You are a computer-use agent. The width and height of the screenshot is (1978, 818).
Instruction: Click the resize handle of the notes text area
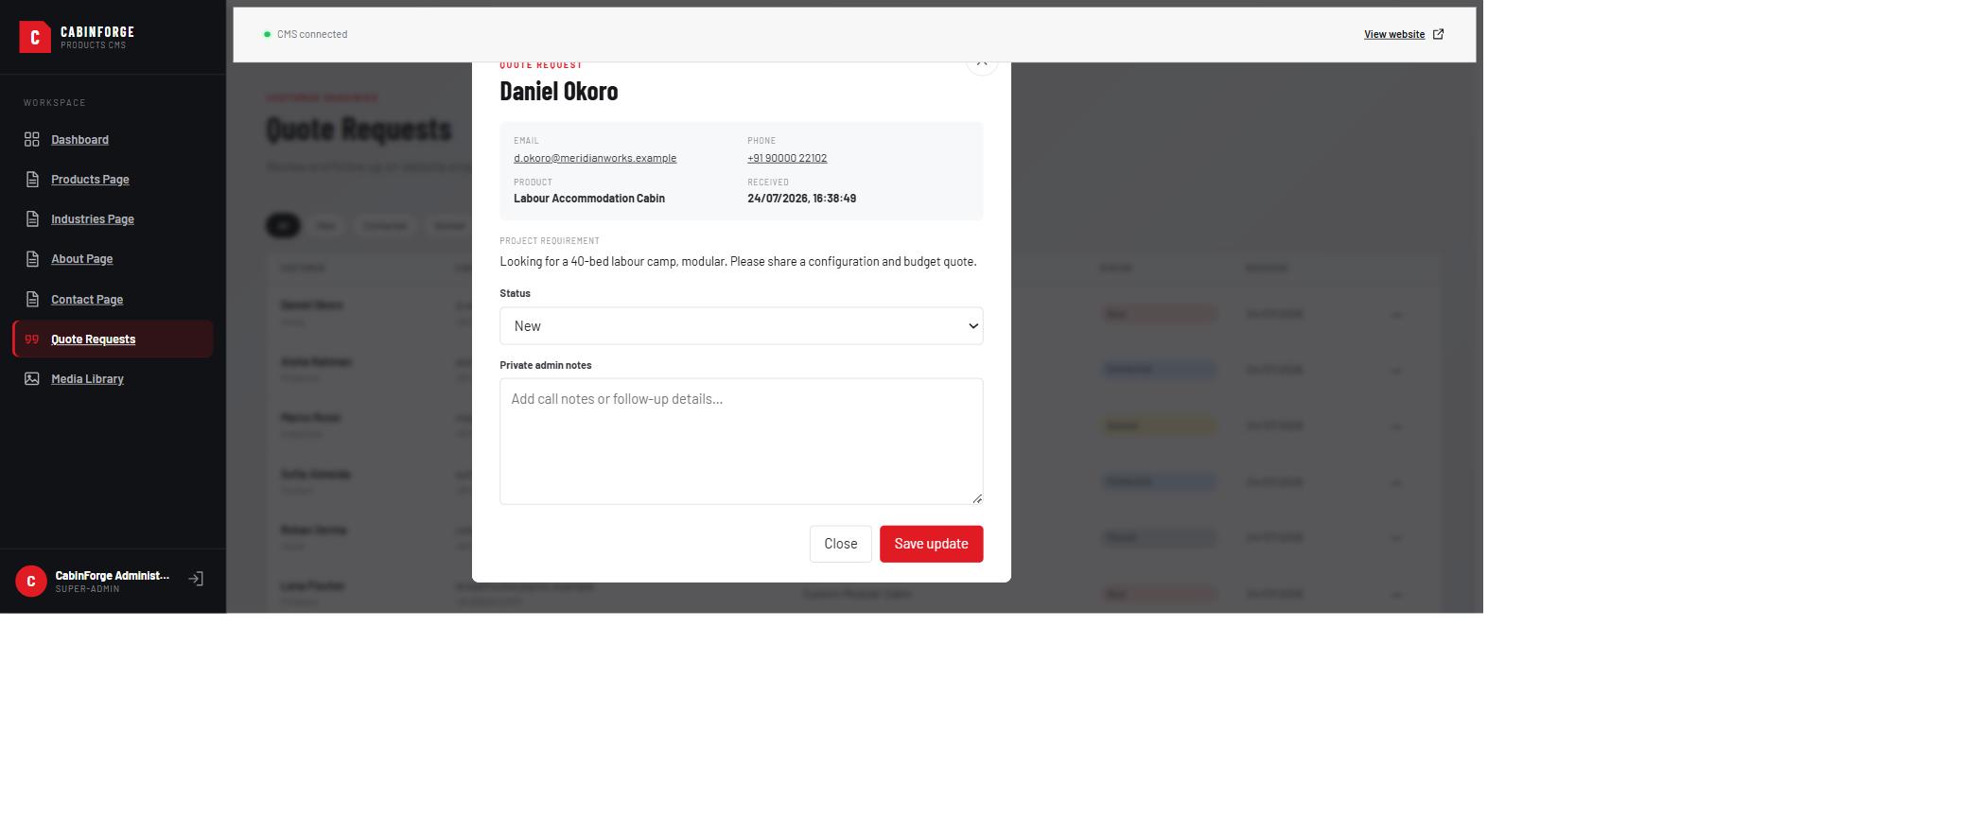pyautogui.click(x=977, y=498)
